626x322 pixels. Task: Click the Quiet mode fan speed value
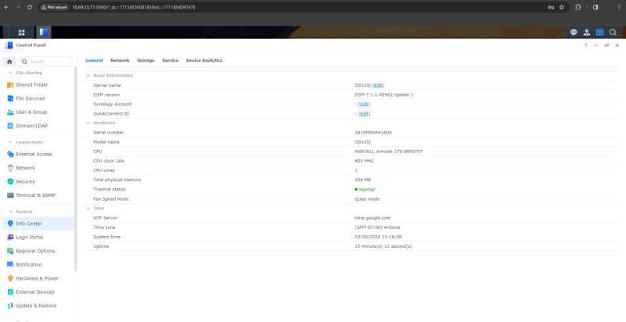(x=367, y=199)
